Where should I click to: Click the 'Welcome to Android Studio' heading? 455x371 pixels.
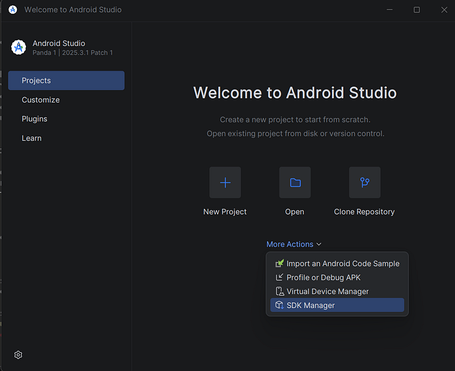pos(295,92)
